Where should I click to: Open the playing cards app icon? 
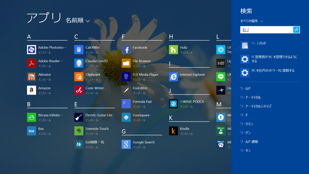221,144
